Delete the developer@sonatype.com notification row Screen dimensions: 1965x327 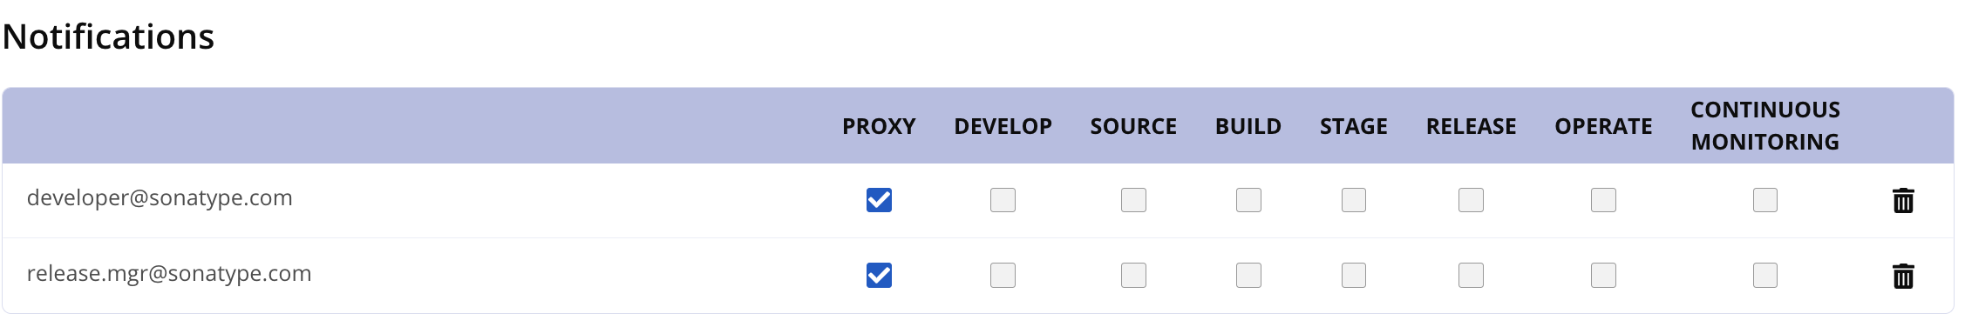[1903, 201]
